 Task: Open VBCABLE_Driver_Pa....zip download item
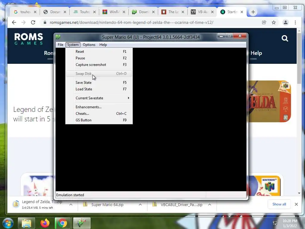[178, 205]
